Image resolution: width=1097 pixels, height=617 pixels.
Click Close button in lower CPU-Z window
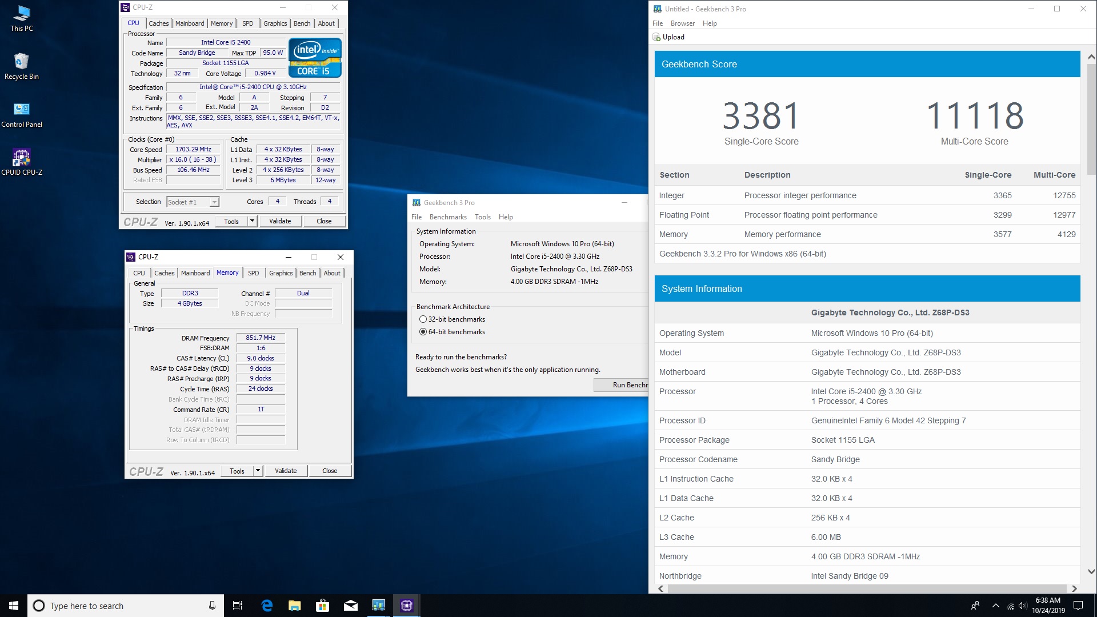[x=330, y=471]
